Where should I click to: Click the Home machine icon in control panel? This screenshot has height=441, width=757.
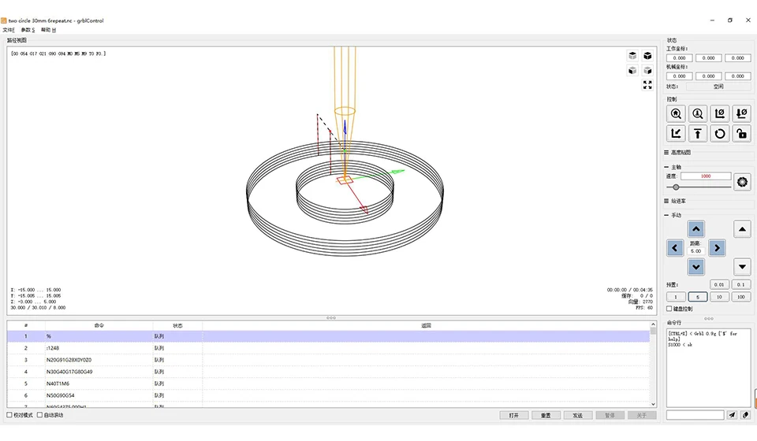676,113
